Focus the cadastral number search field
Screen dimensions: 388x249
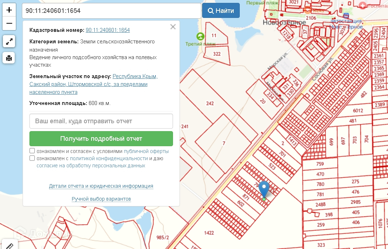[111, 11]
